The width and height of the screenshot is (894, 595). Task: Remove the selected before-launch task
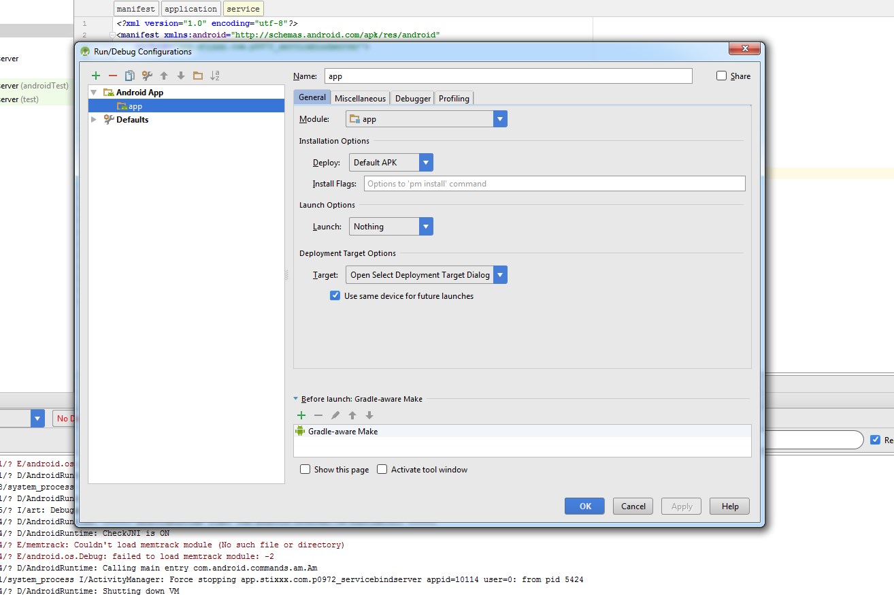(318, 415)
